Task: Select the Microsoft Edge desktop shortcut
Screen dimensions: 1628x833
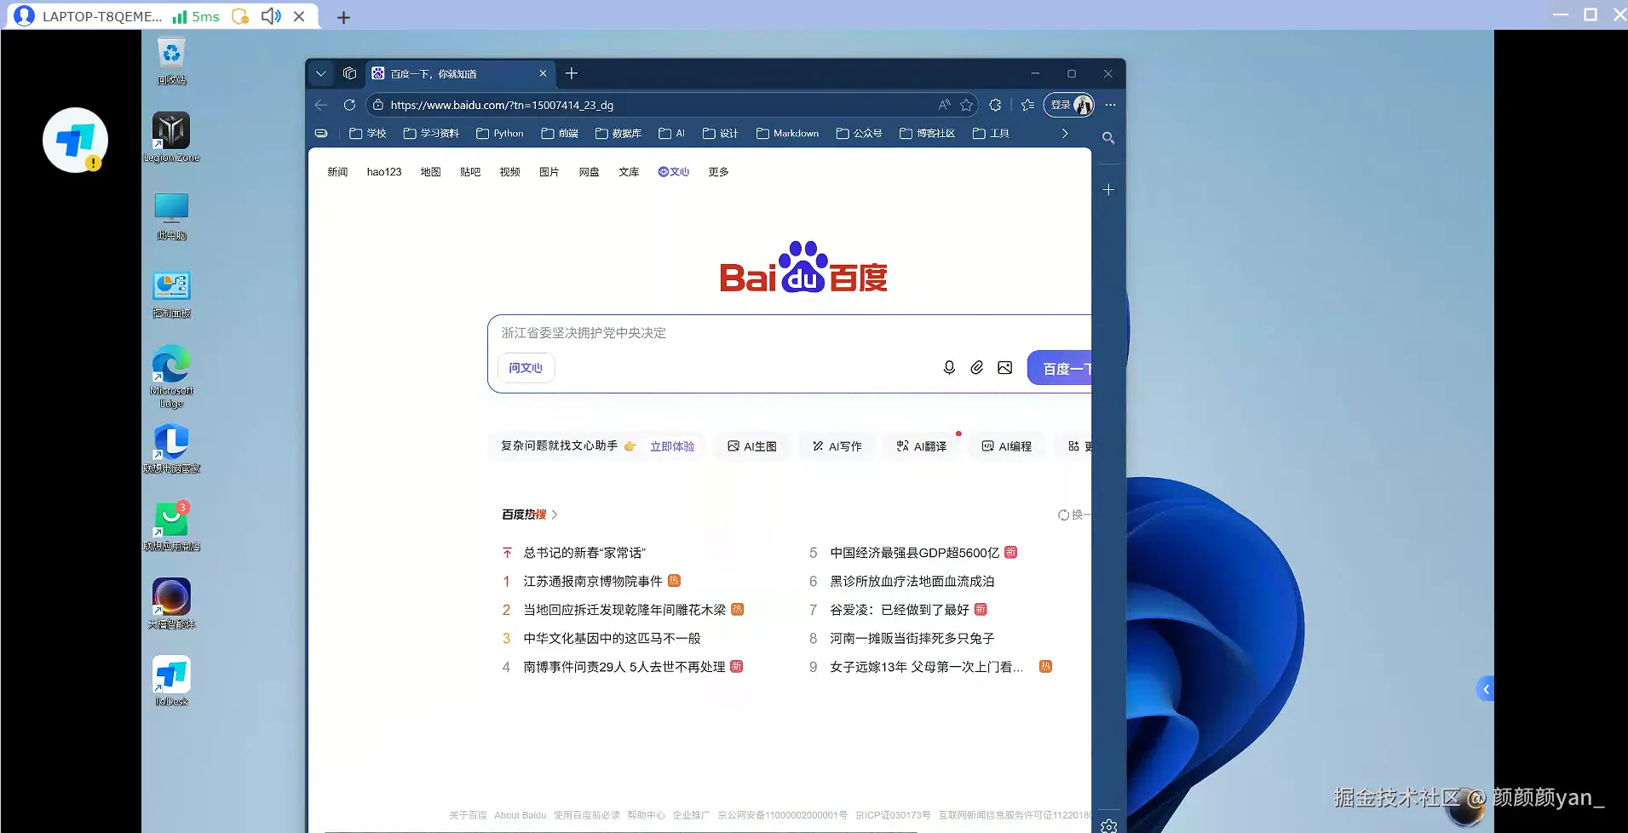Action: [x=171, y=376]
